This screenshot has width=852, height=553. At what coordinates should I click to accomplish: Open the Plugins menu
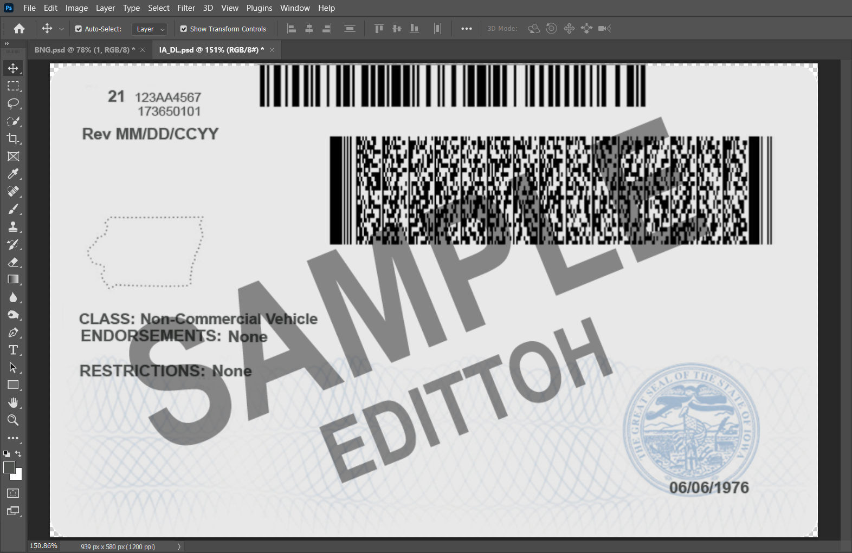pyautogui.click(x=259, y=8)
